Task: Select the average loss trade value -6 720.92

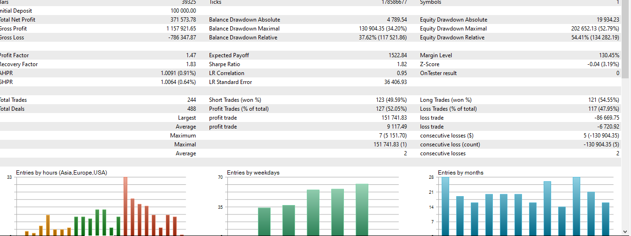Action: (x=608, y=127)
